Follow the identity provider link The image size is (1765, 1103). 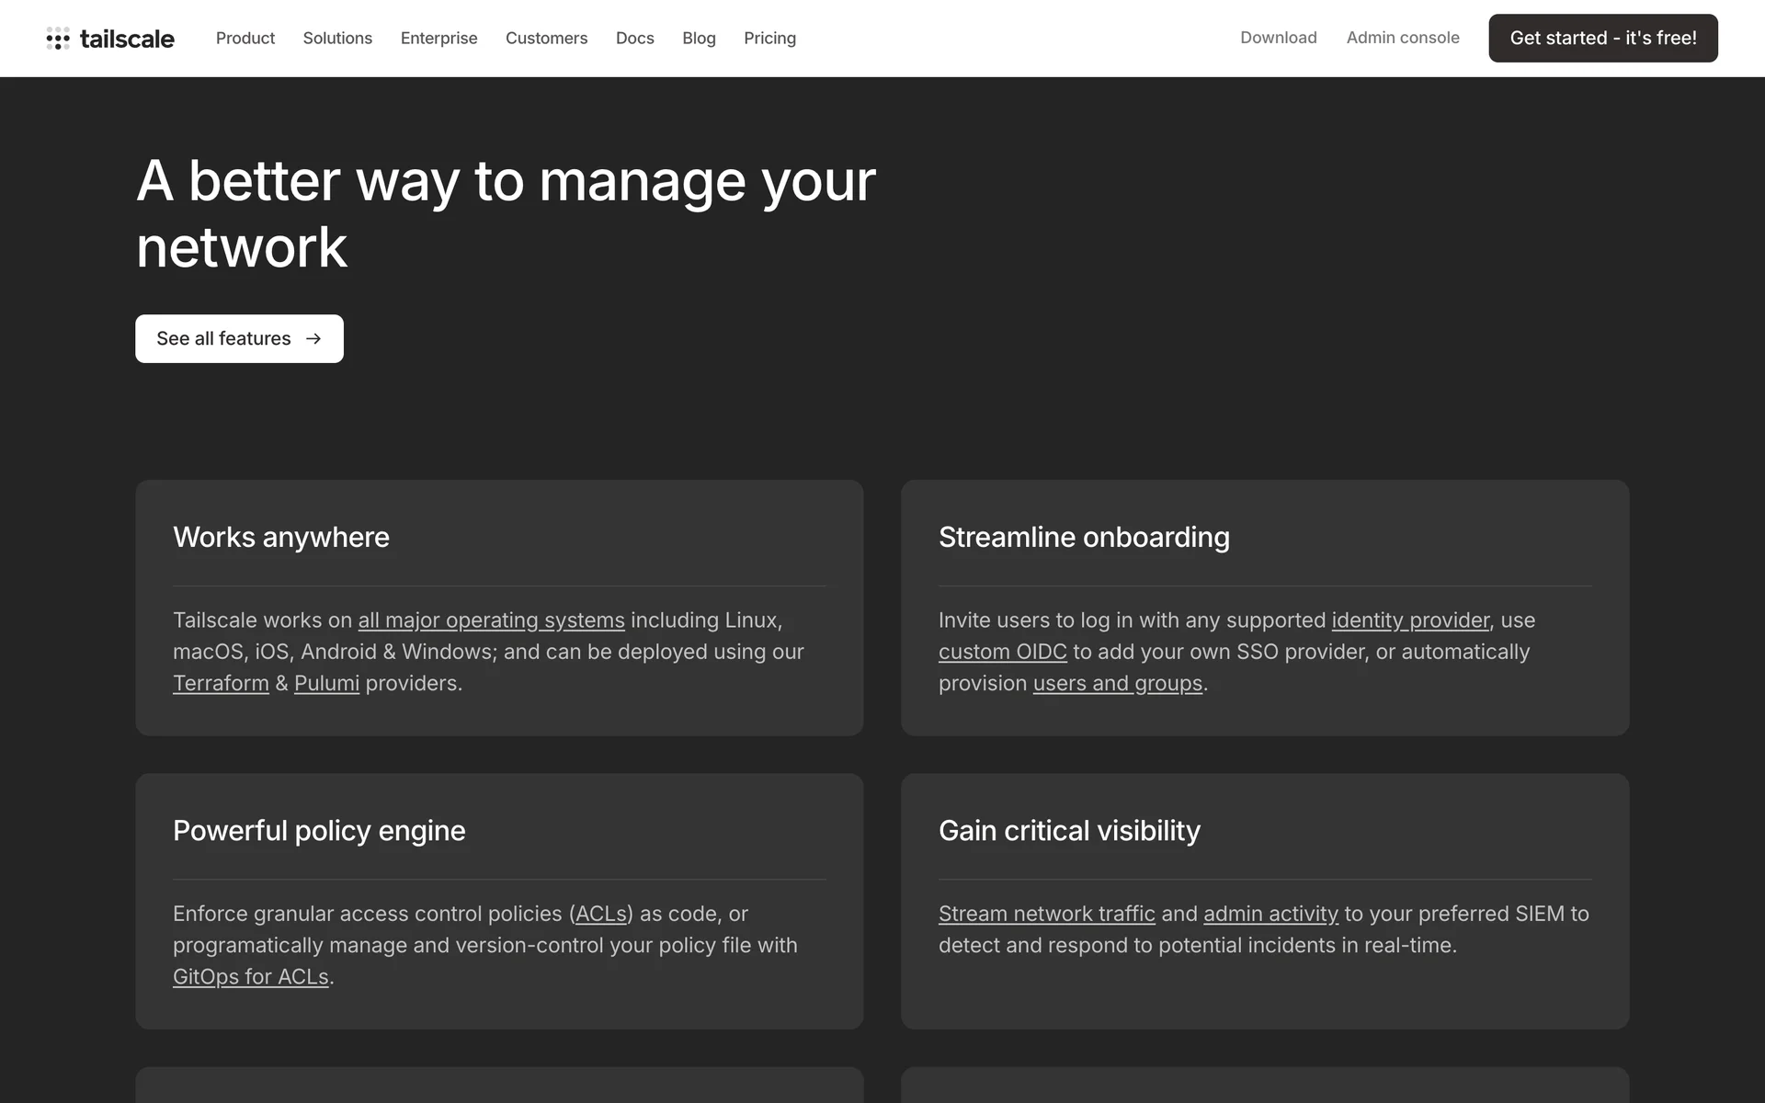tap(1409, 620)
